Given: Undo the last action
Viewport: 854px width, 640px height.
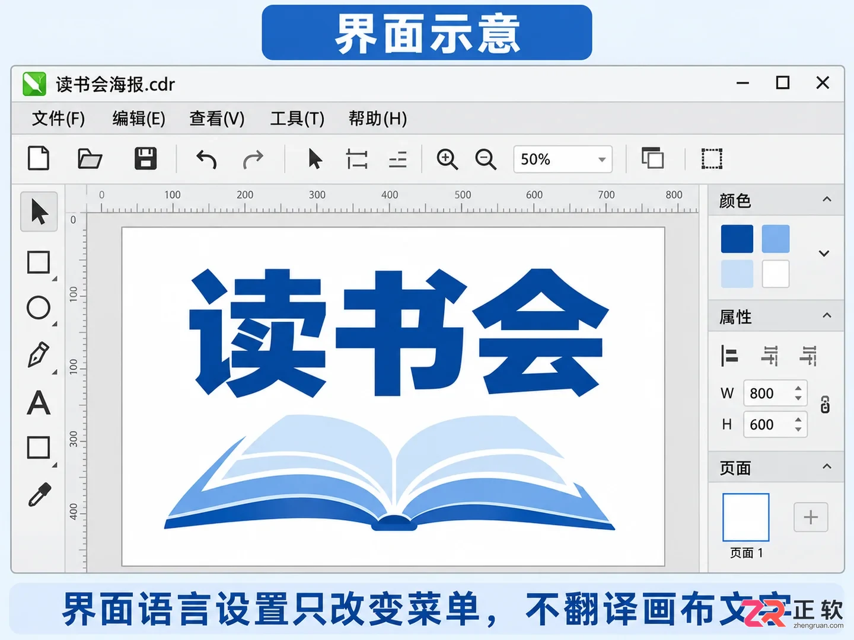Looking at the screenshot, I should pos(206,159).
